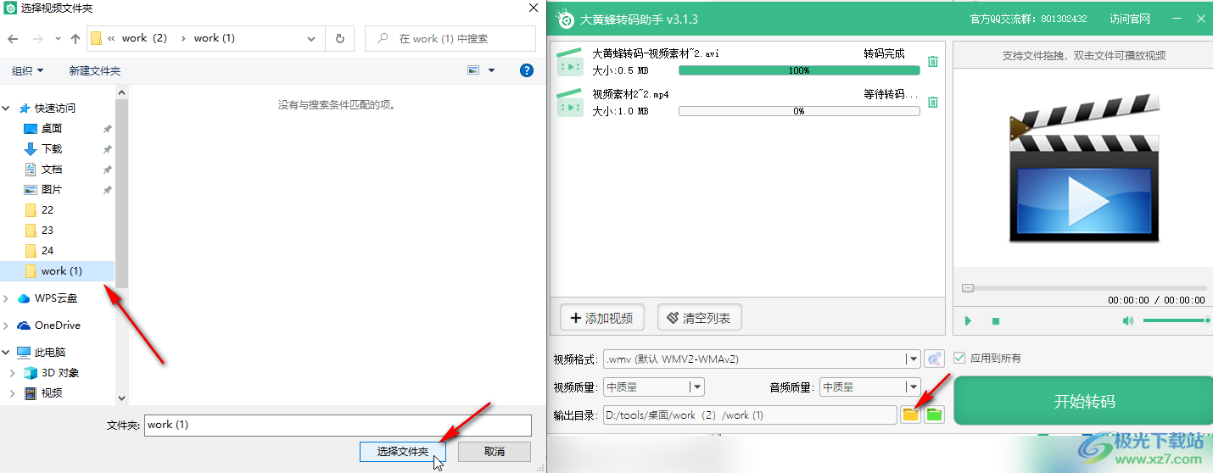1213x473 pixels.
Task: Expand the OneDrive tree node
Action: pyautogui.click(x=7, y=325)
